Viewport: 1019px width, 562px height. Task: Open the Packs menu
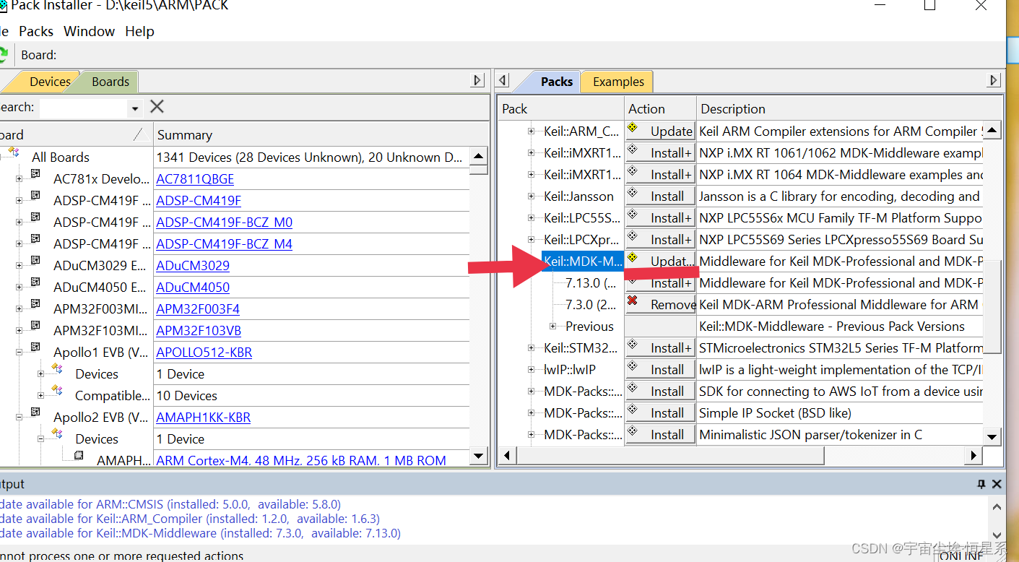pyautogui.click(x=36, y=31)
